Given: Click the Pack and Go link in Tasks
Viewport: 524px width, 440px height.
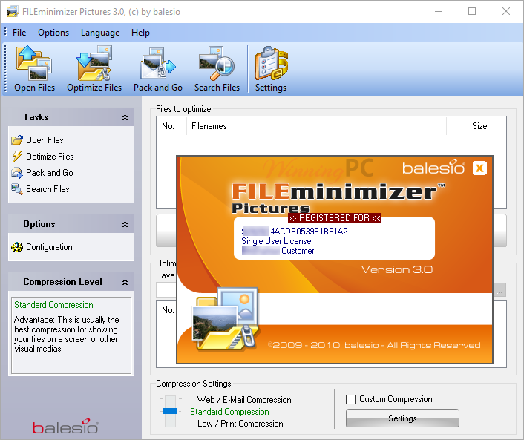Looking at the screenshot, I should (50, 173).
